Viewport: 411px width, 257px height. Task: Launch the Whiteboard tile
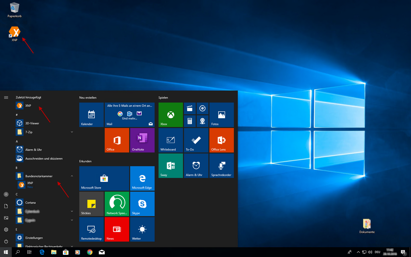[x=171, y=140]
